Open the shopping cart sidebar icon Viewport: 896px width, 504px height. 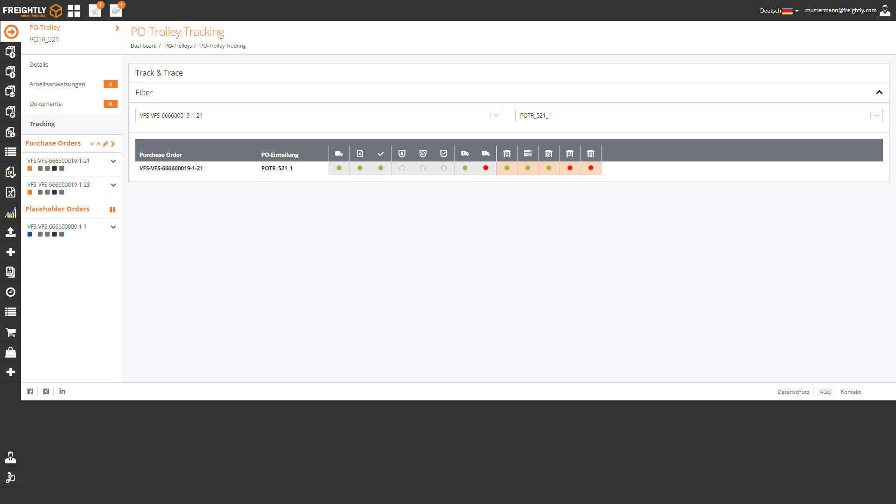coord(10,333)
